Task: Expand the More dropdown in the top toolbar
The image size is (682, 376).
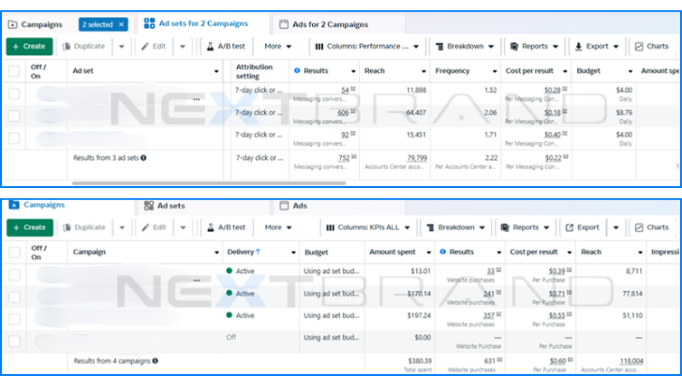Action: tap(277, 46)
